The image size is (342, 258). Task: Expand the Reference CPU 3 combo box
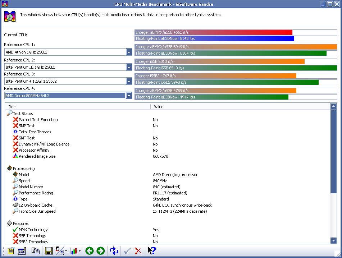(x=129, y=81)
